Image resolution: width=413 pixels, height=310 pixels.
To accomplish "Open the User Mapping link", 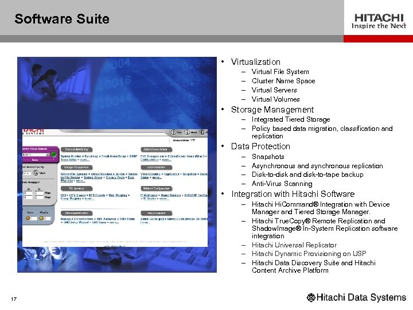I will click(x=118, y=195).
